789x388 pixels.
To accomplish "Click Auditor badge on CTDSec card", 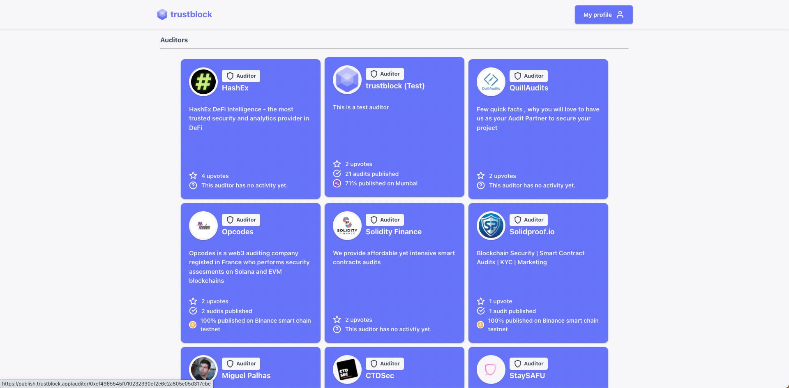I will [x=385, y=364].
